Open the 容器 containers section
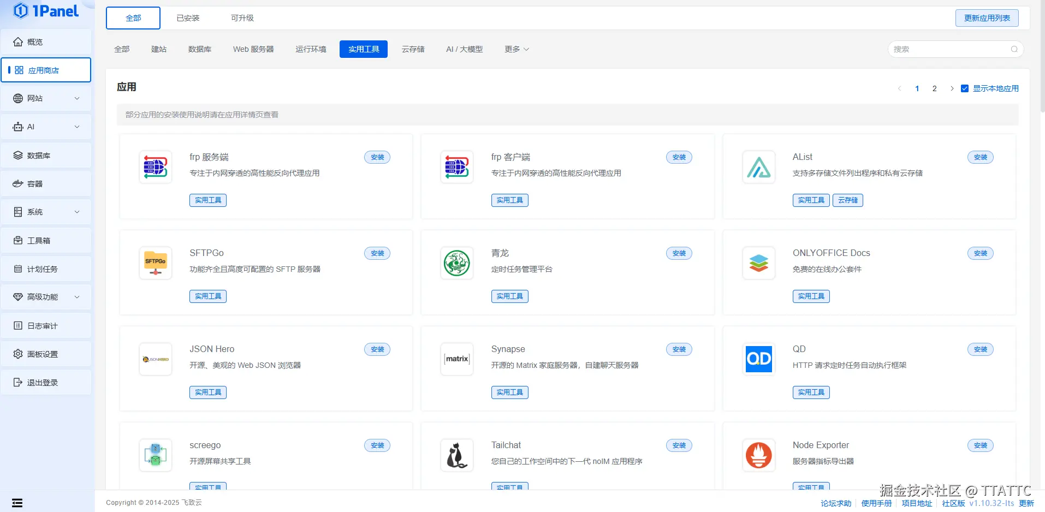1045x512 pixels. (x=46, y=184)
